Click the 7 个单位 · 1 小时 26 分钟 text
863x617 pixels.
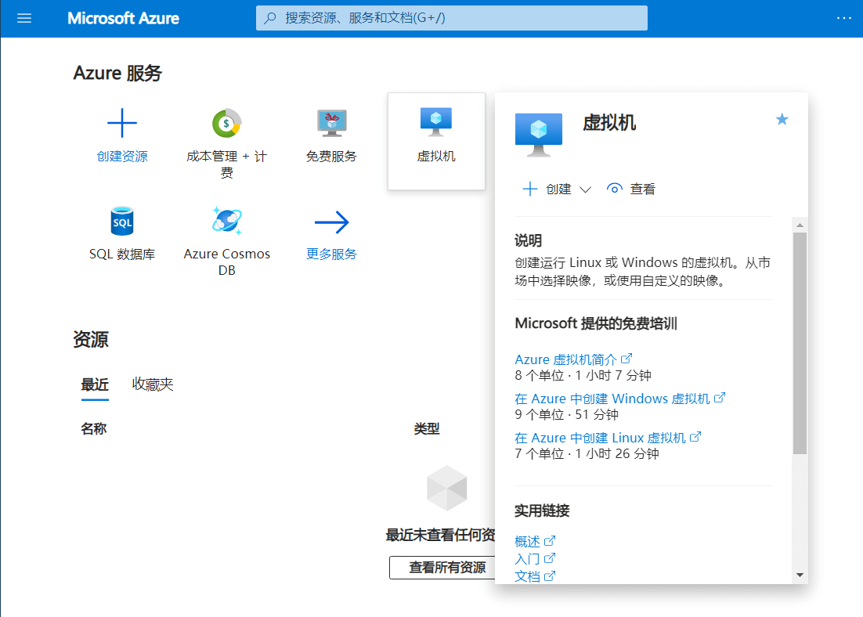pyautogui.click(x=587, y=453)
